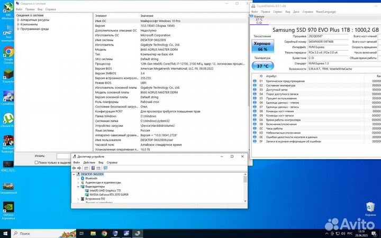This screenshot has height=238, width=381.
Task: Click Forward arrow in Device Manager toolbar
Action: [79, 168]
